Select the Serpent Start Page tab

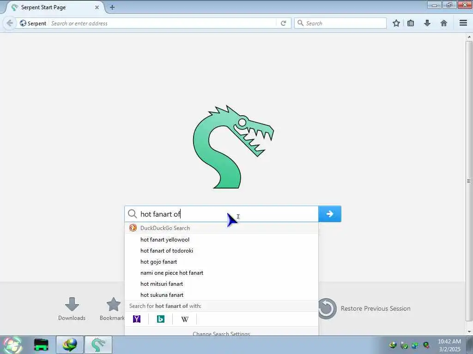tap(55, 7)
